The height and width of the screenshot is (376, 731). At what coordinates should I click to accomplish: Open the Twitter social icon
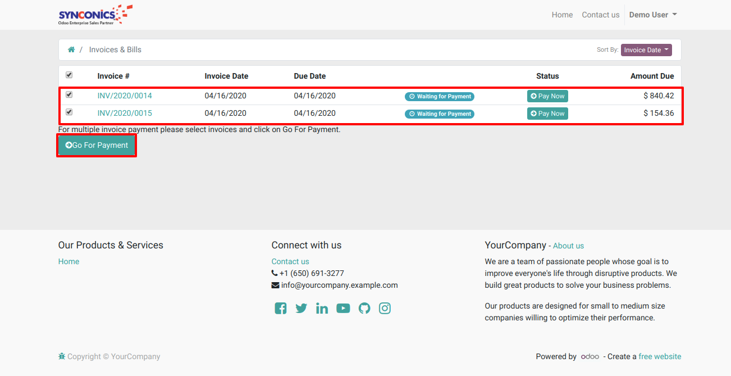(x=301, y=308)
